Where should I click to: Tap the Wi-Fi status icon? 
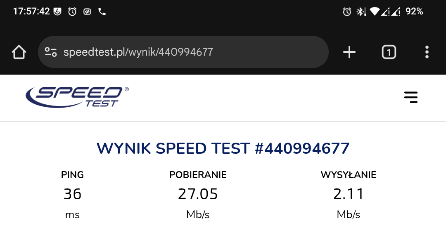(x=374, y=12)
